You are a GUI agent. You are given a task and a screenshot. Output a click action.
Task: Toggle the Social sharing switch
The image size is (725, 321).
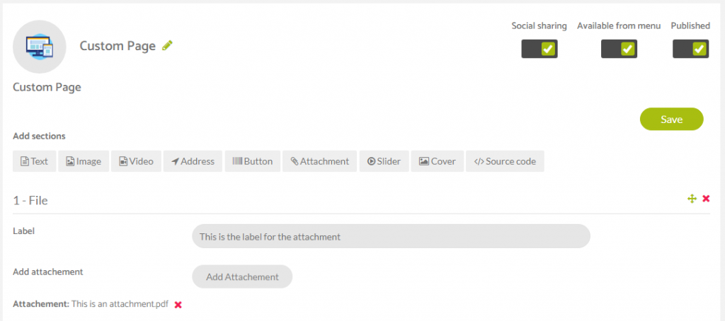tap(539, 49)
